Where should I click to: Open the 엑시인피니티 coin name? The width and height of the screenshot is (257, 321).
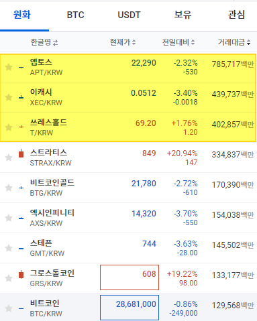point(52,212)
